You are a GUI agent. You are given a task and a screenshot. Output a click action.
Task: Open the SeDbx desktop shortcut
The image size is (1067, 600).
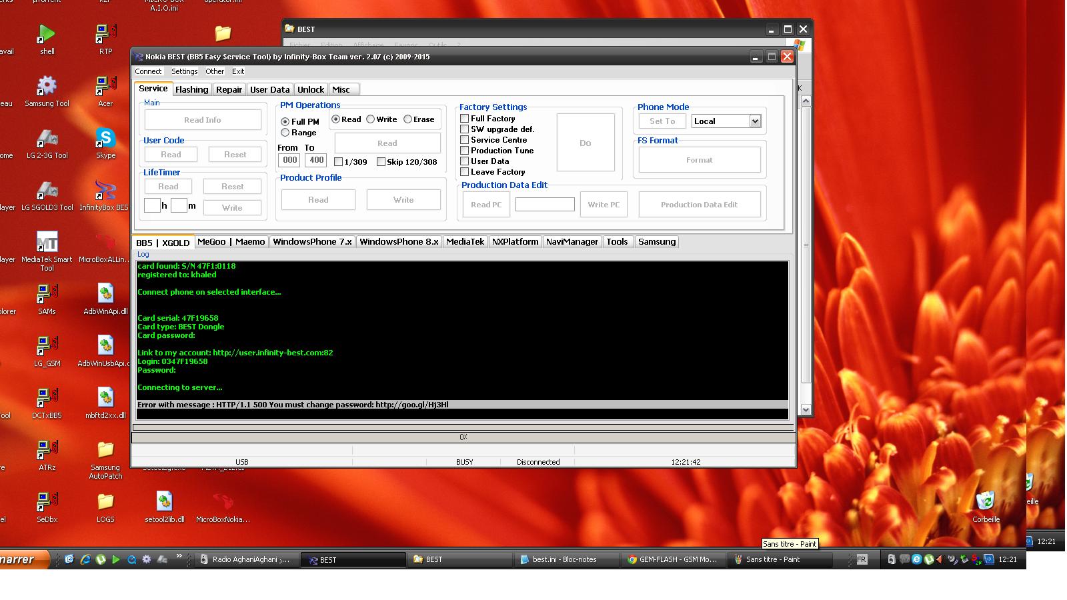pos(47,507)
